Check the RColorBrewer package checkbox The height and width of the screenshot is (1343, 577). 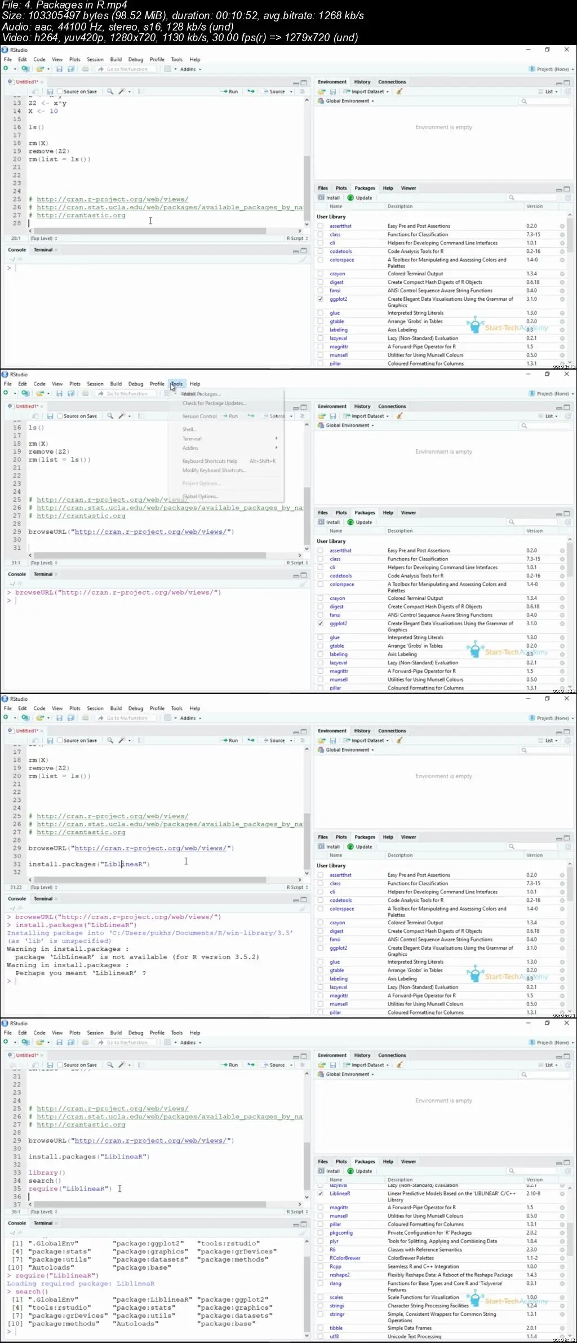coord(321,1258)
